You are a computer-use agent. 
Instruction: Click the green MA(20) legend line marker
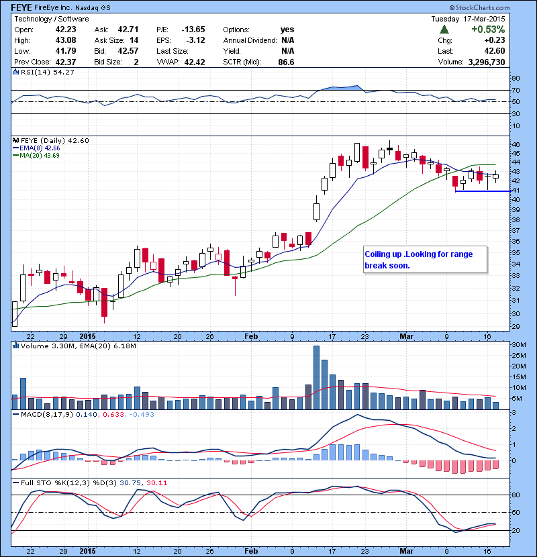pyautogui.click(x=15, y=155)
